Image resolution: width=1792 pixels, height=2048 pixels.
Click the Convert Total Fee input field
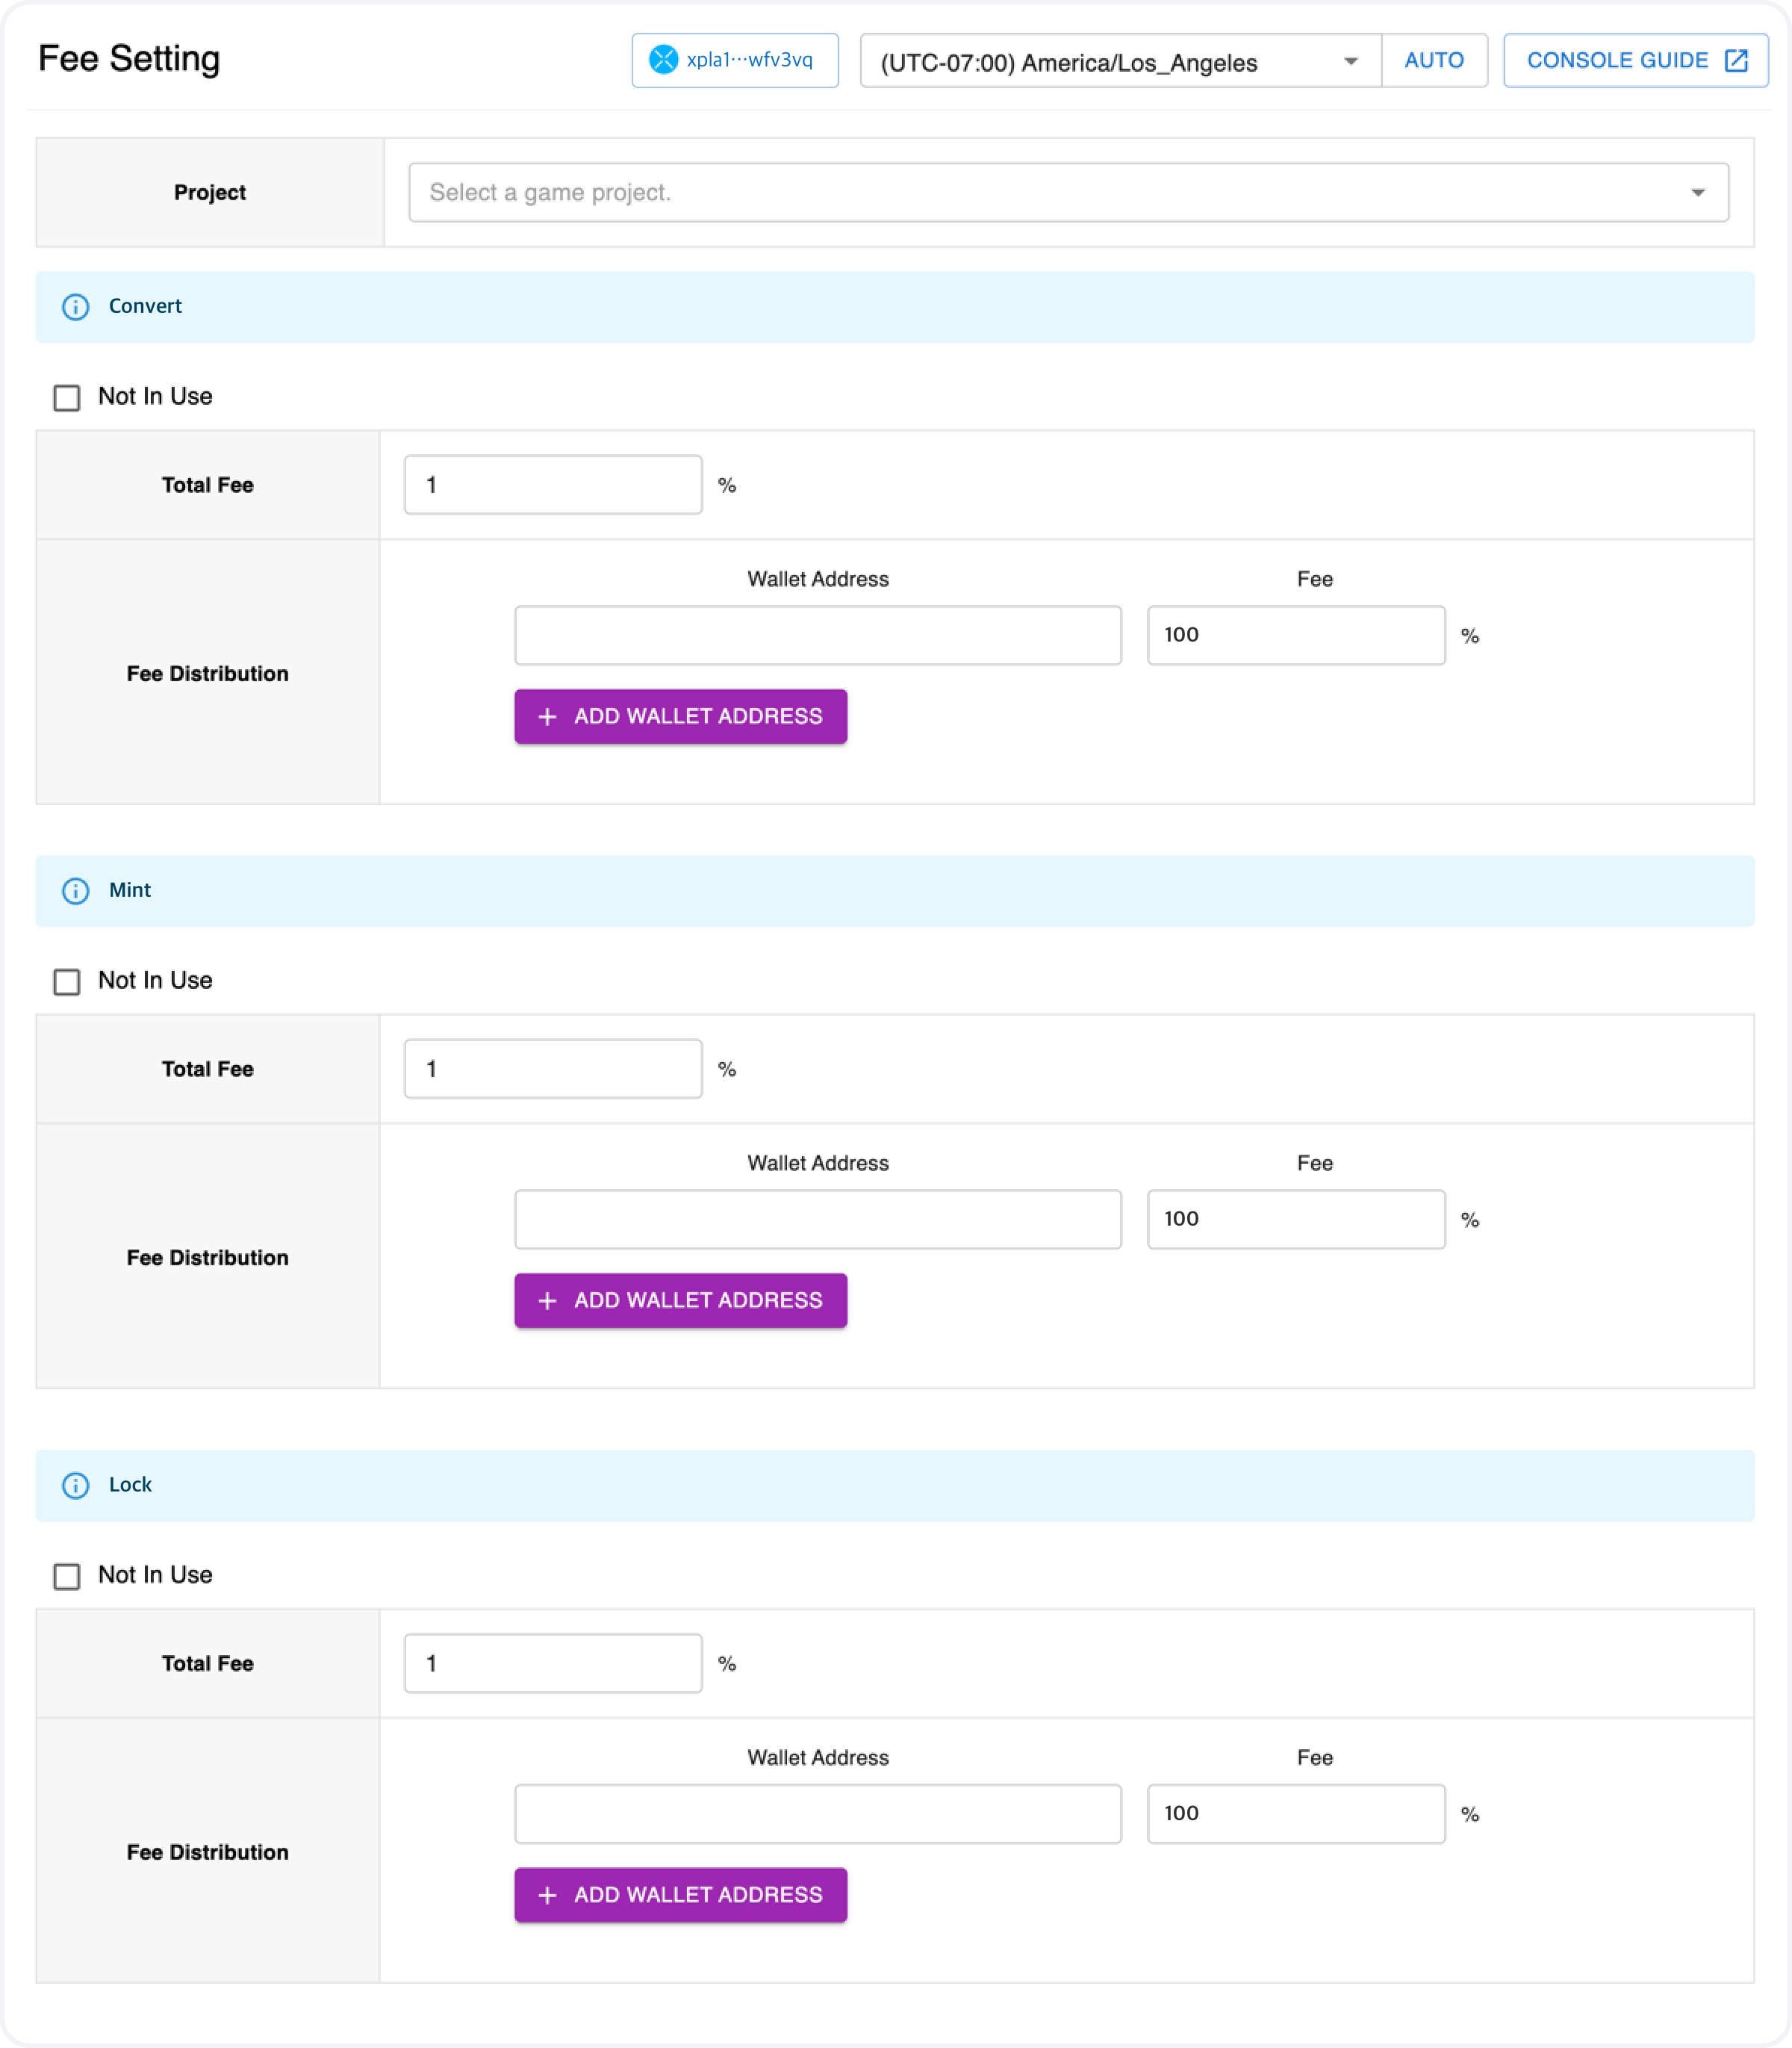pyautogui.click(x=553, y=485)
